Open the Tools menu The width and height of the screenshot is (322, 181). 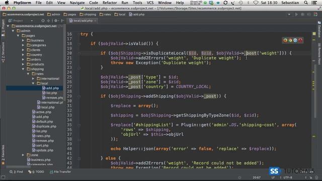click(137, 3)
